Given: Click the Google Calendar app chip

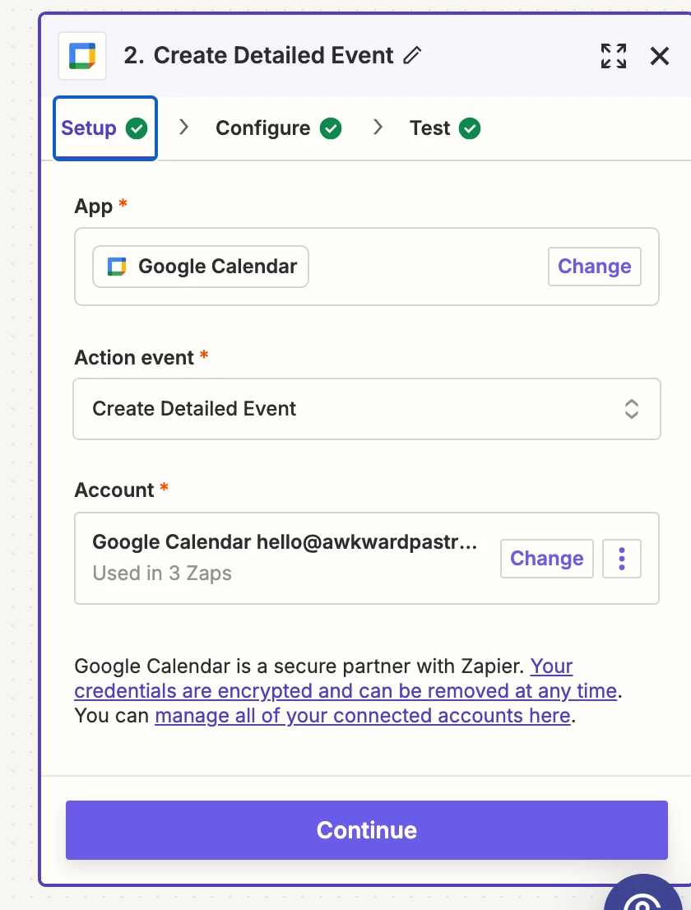Looking at the screenshot, I should click(201, 267).
